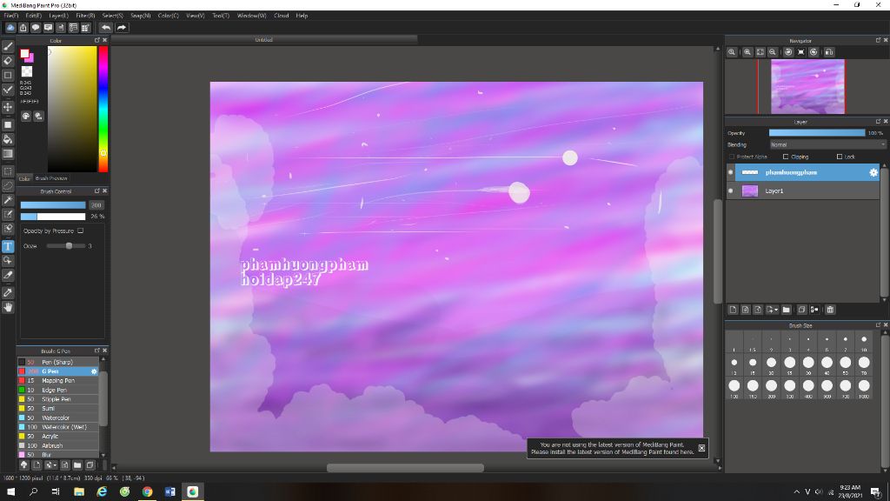890x501 pixels.
Task: Switch to Brush Preview tab
Action: coord(51,178)
